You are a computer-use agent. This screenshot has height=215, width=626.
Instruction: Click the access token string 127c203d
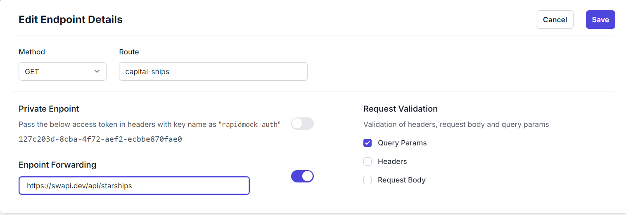[x=100, y=139]
